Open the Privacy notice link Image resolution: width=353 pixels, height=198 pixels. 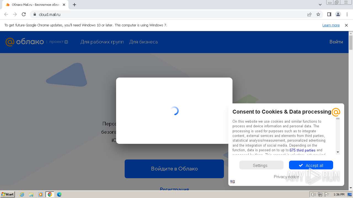(x=286, y=177)
